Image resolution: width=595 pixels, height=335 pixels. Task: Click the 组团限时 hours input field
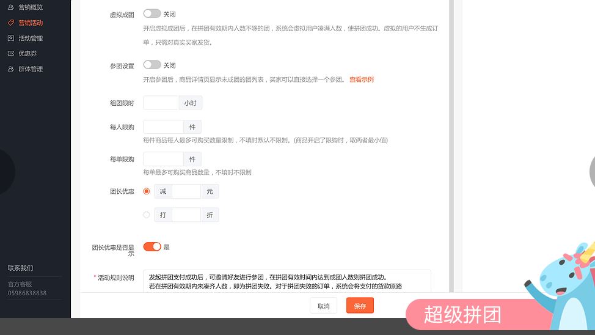click(x=161, y=103)
